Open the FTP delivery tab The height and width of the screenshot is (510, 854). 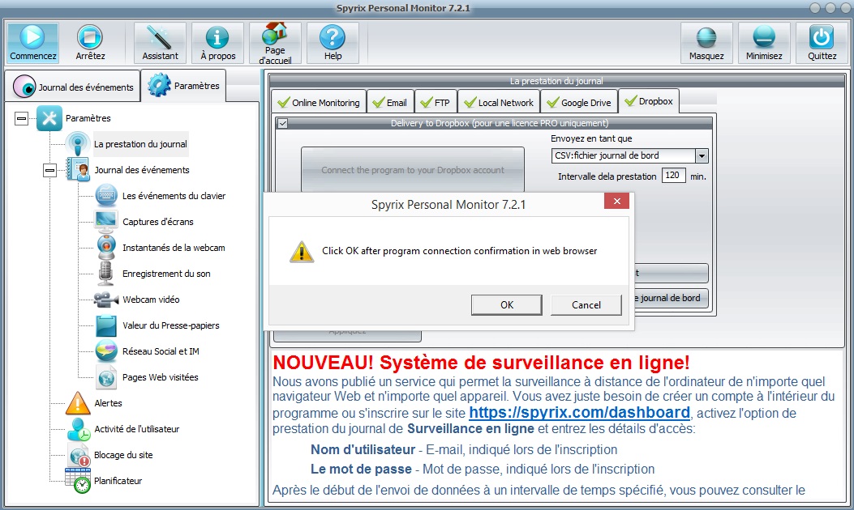[436, 102]
